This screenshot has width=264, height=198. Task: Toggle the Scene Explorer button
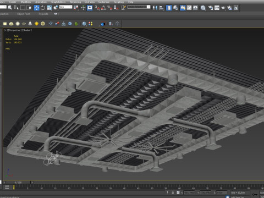[x=169, y=8]
